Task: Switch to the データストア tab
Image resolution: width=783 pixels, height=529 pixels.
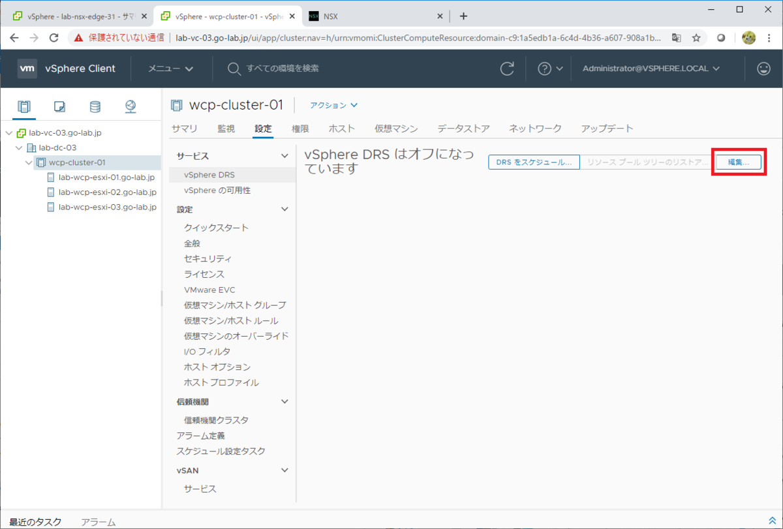Action: pyautogui.click(x=463, y=128)
